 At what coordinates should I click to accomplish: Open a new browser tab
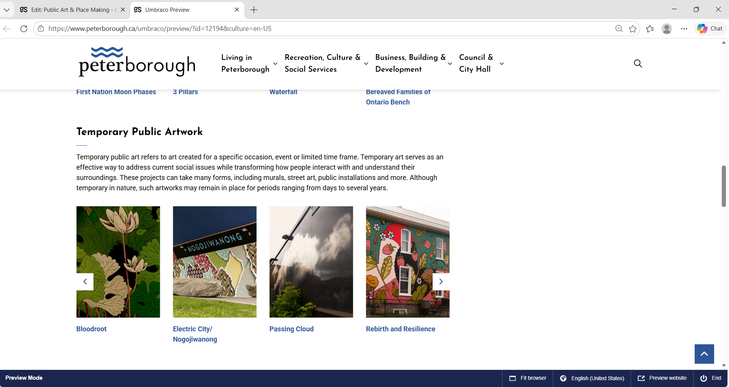254,10
